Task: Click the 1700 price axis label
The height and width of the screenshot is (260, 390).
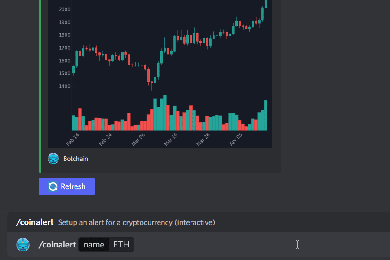Action: point(64,48)
